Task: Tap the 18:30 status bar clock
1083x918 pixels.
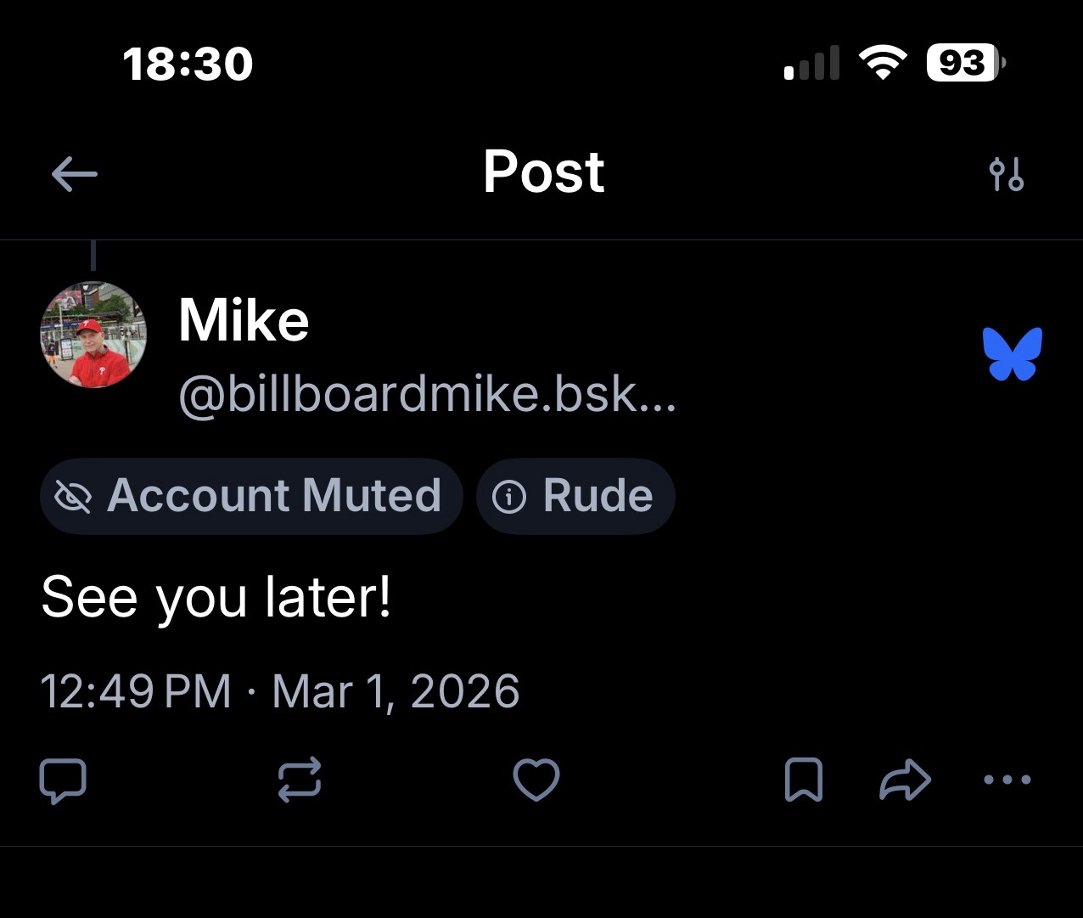Action: click(x=188, y=65)
